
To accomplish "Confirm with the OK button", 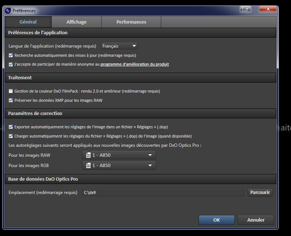I will [x=217, y=220].
